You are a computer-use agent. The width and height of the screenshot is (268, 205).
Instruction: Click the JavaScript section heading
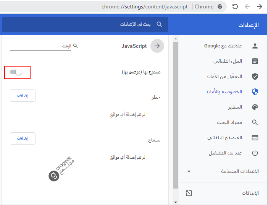(x=134, y=46)
